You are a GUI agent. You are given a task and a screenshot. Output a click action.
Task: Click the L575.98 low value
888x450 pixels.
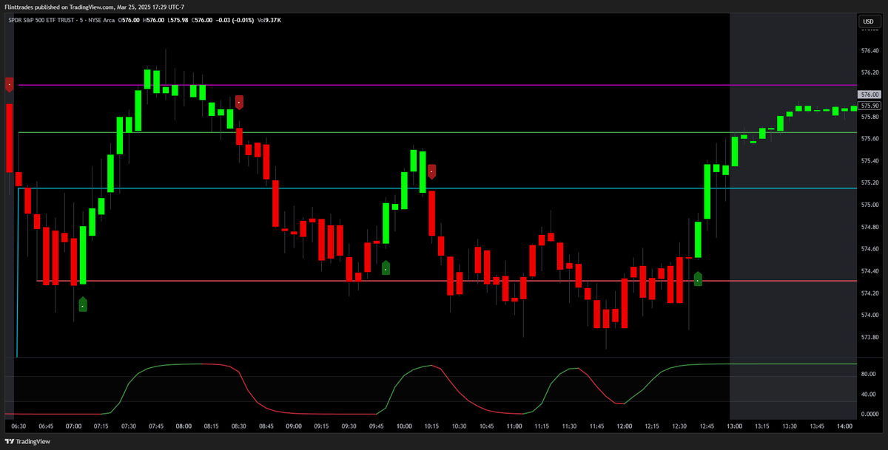(178, 20)
